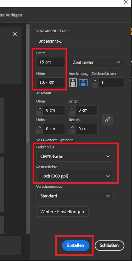Viewport: 132px width, 261px height.
Task: Click the Höhe input field
Action: point(51,82)
